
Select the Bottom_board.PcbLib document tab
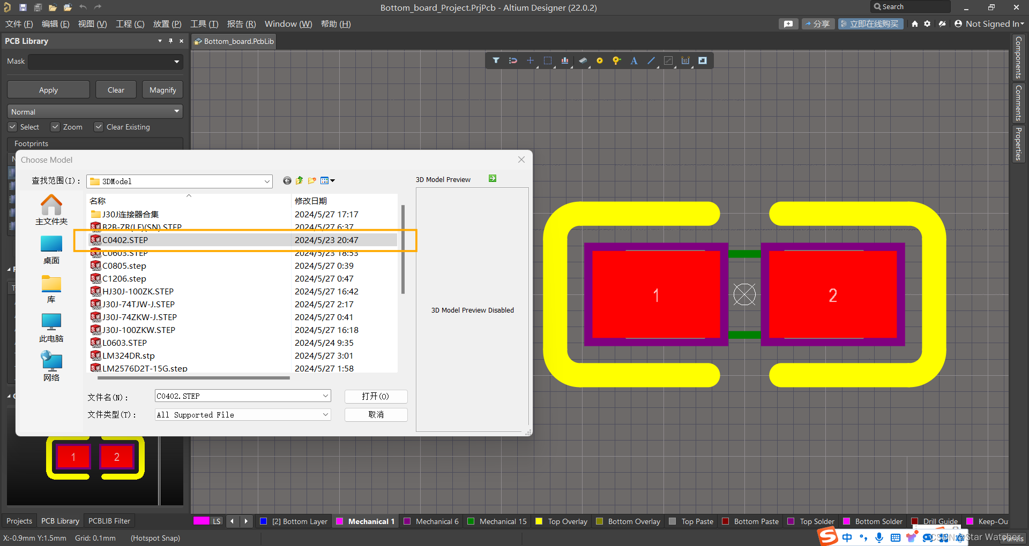(x=234, y=41)
